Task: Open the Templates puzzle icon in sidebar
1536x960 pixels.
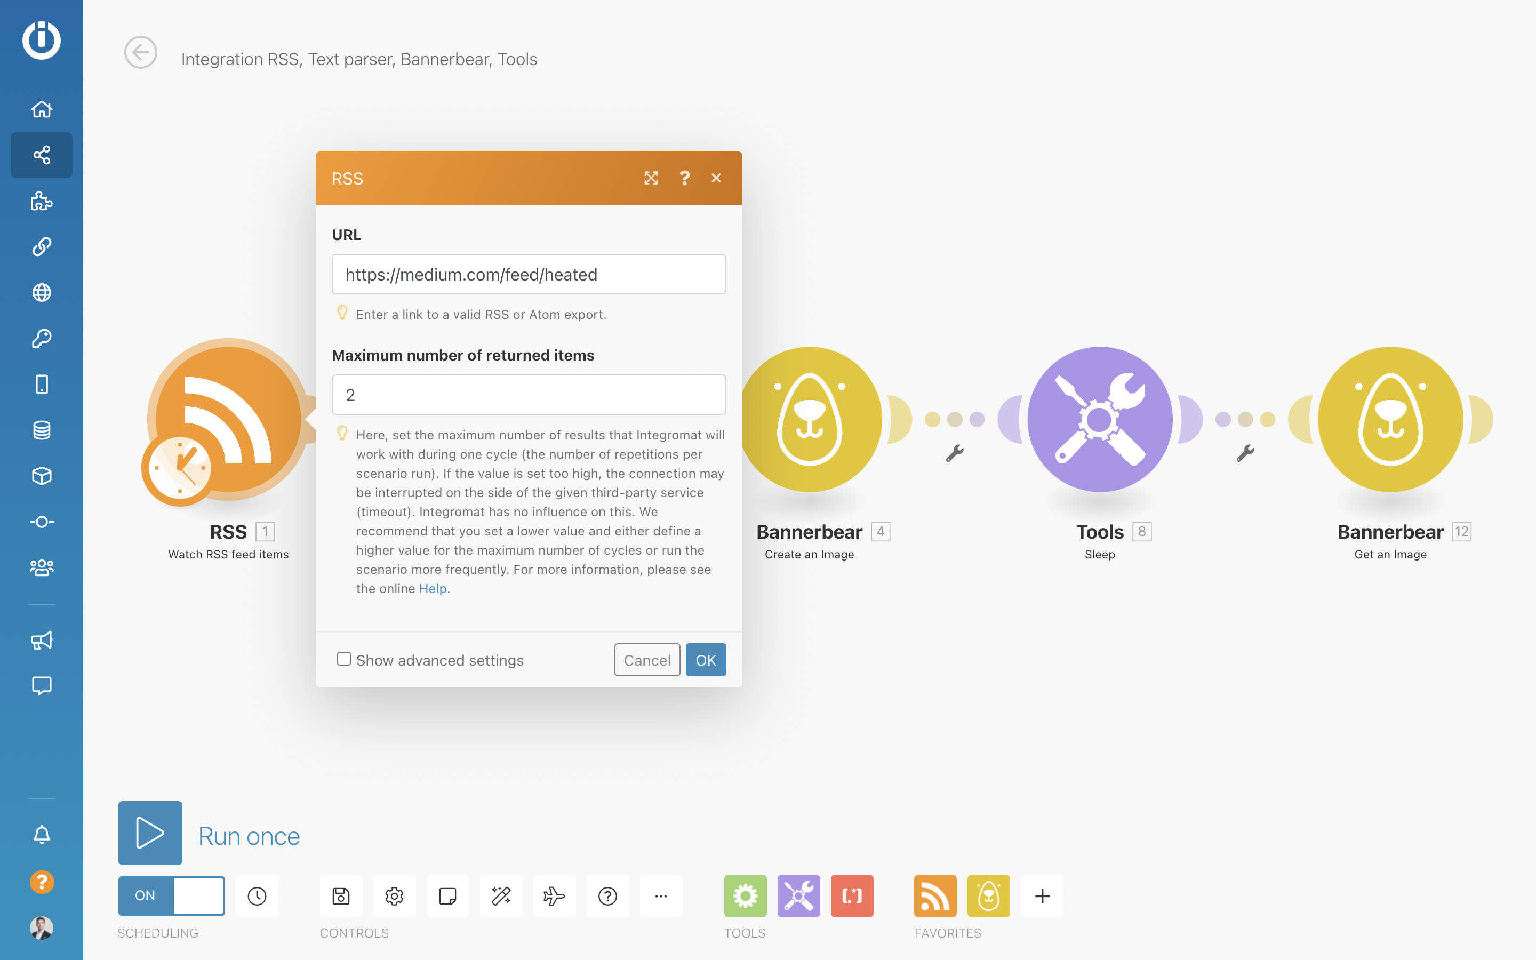Action: click(41, 201)
